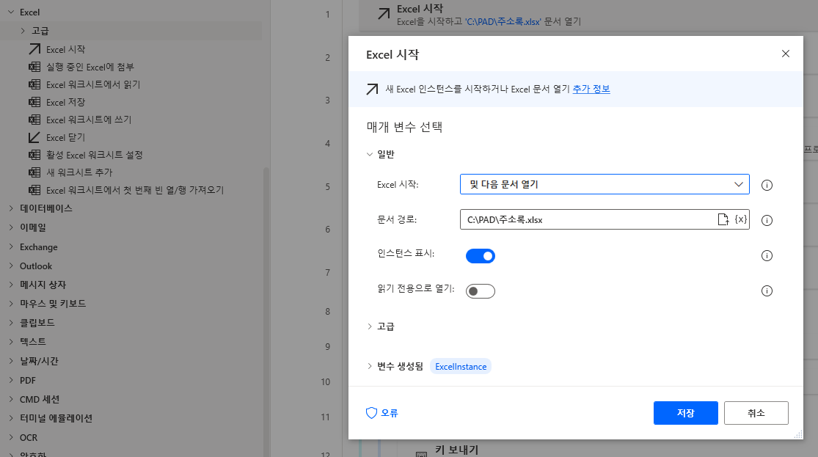
Task: Expand the 변수 생성됨 section
Action: 369,366
